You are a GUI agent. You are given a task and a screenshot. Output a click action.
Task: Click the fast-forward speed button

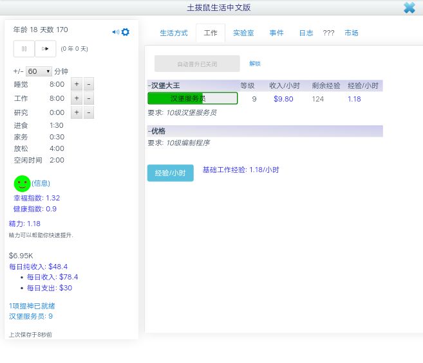pos(45,49)
